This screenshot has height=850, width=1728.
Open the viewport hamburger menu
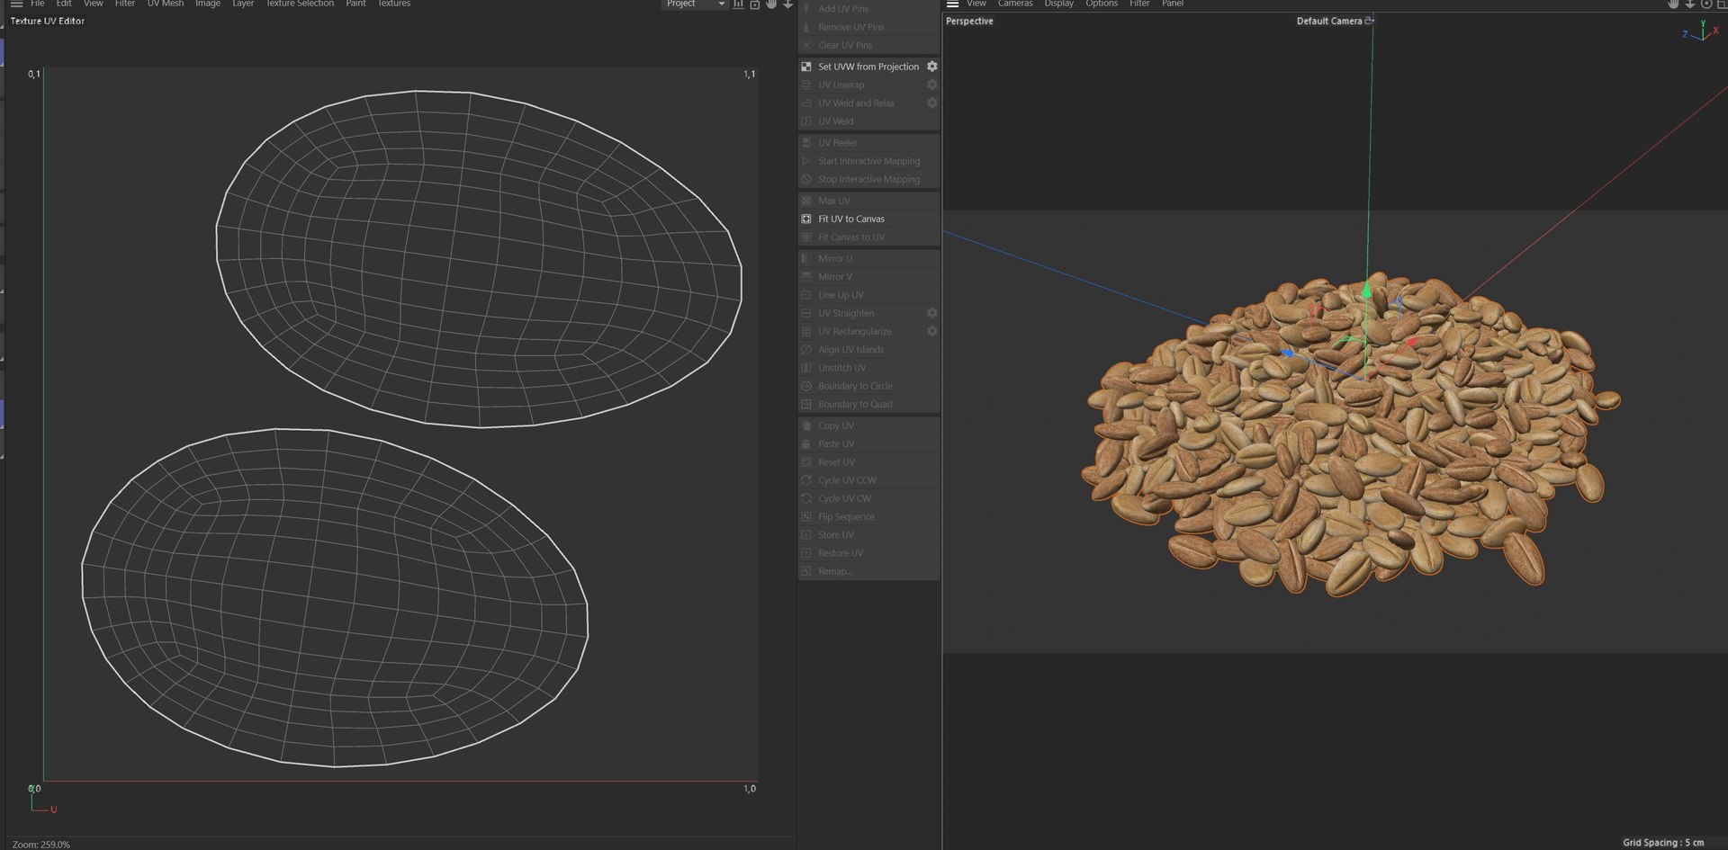(x=952, y=4)
